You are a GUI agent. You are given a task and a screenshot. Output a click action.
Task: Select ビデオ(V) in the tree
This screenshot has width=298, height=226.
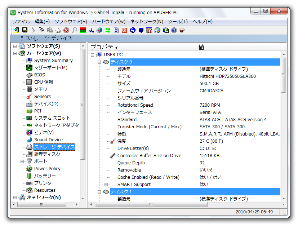pyautogui.click(x=44, y=133)
